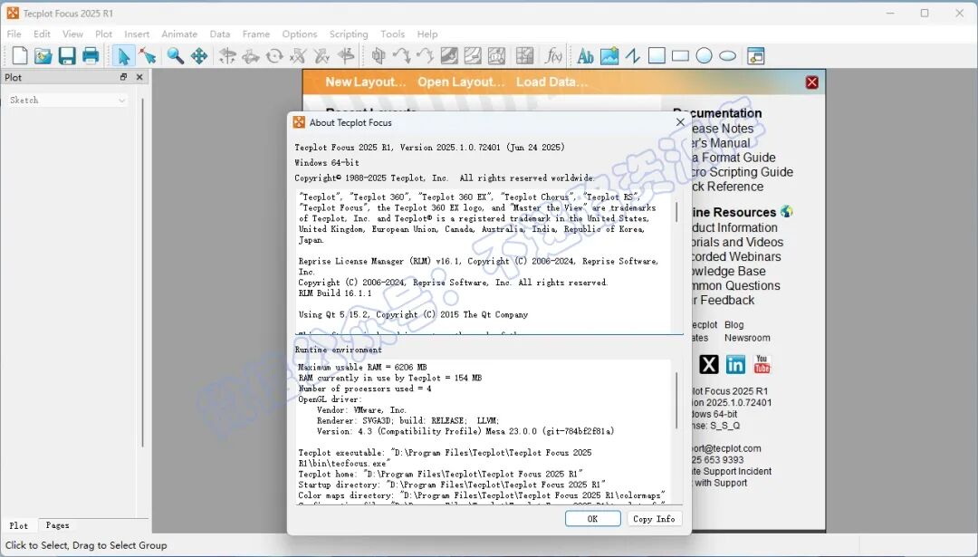Select the ellipse shape tool
Screen dimensions: 978x557
click(728, 56)
